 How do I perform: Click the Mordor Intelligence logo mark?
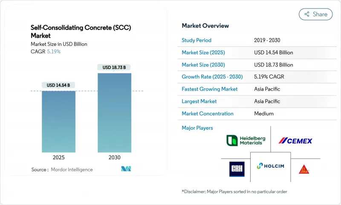[x=126, y=169]
